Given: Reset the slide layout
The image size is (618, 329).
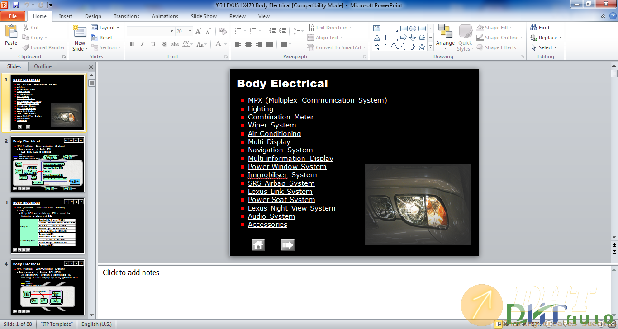Looking at the screenshot, I should [102, 38].
